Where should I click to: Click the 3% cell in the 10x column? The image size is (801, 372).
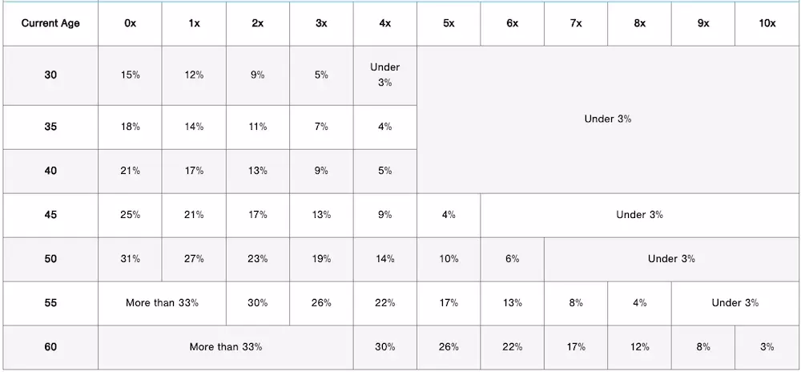pyautogui.click(x=767, y=347)
